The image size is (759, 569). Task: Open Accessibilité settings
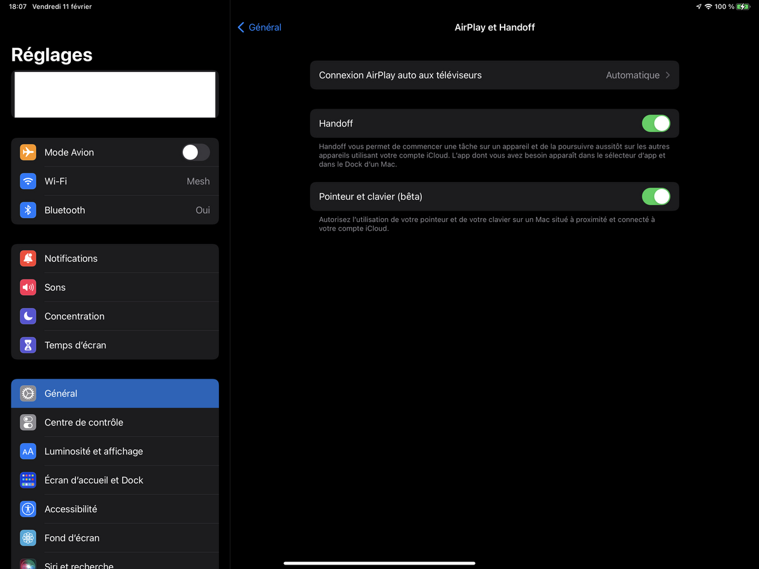[115, 509]
